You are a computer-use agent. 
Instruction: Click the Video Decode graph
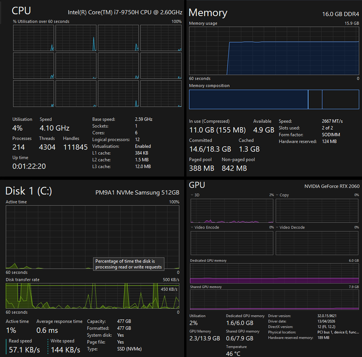(317, 243)
